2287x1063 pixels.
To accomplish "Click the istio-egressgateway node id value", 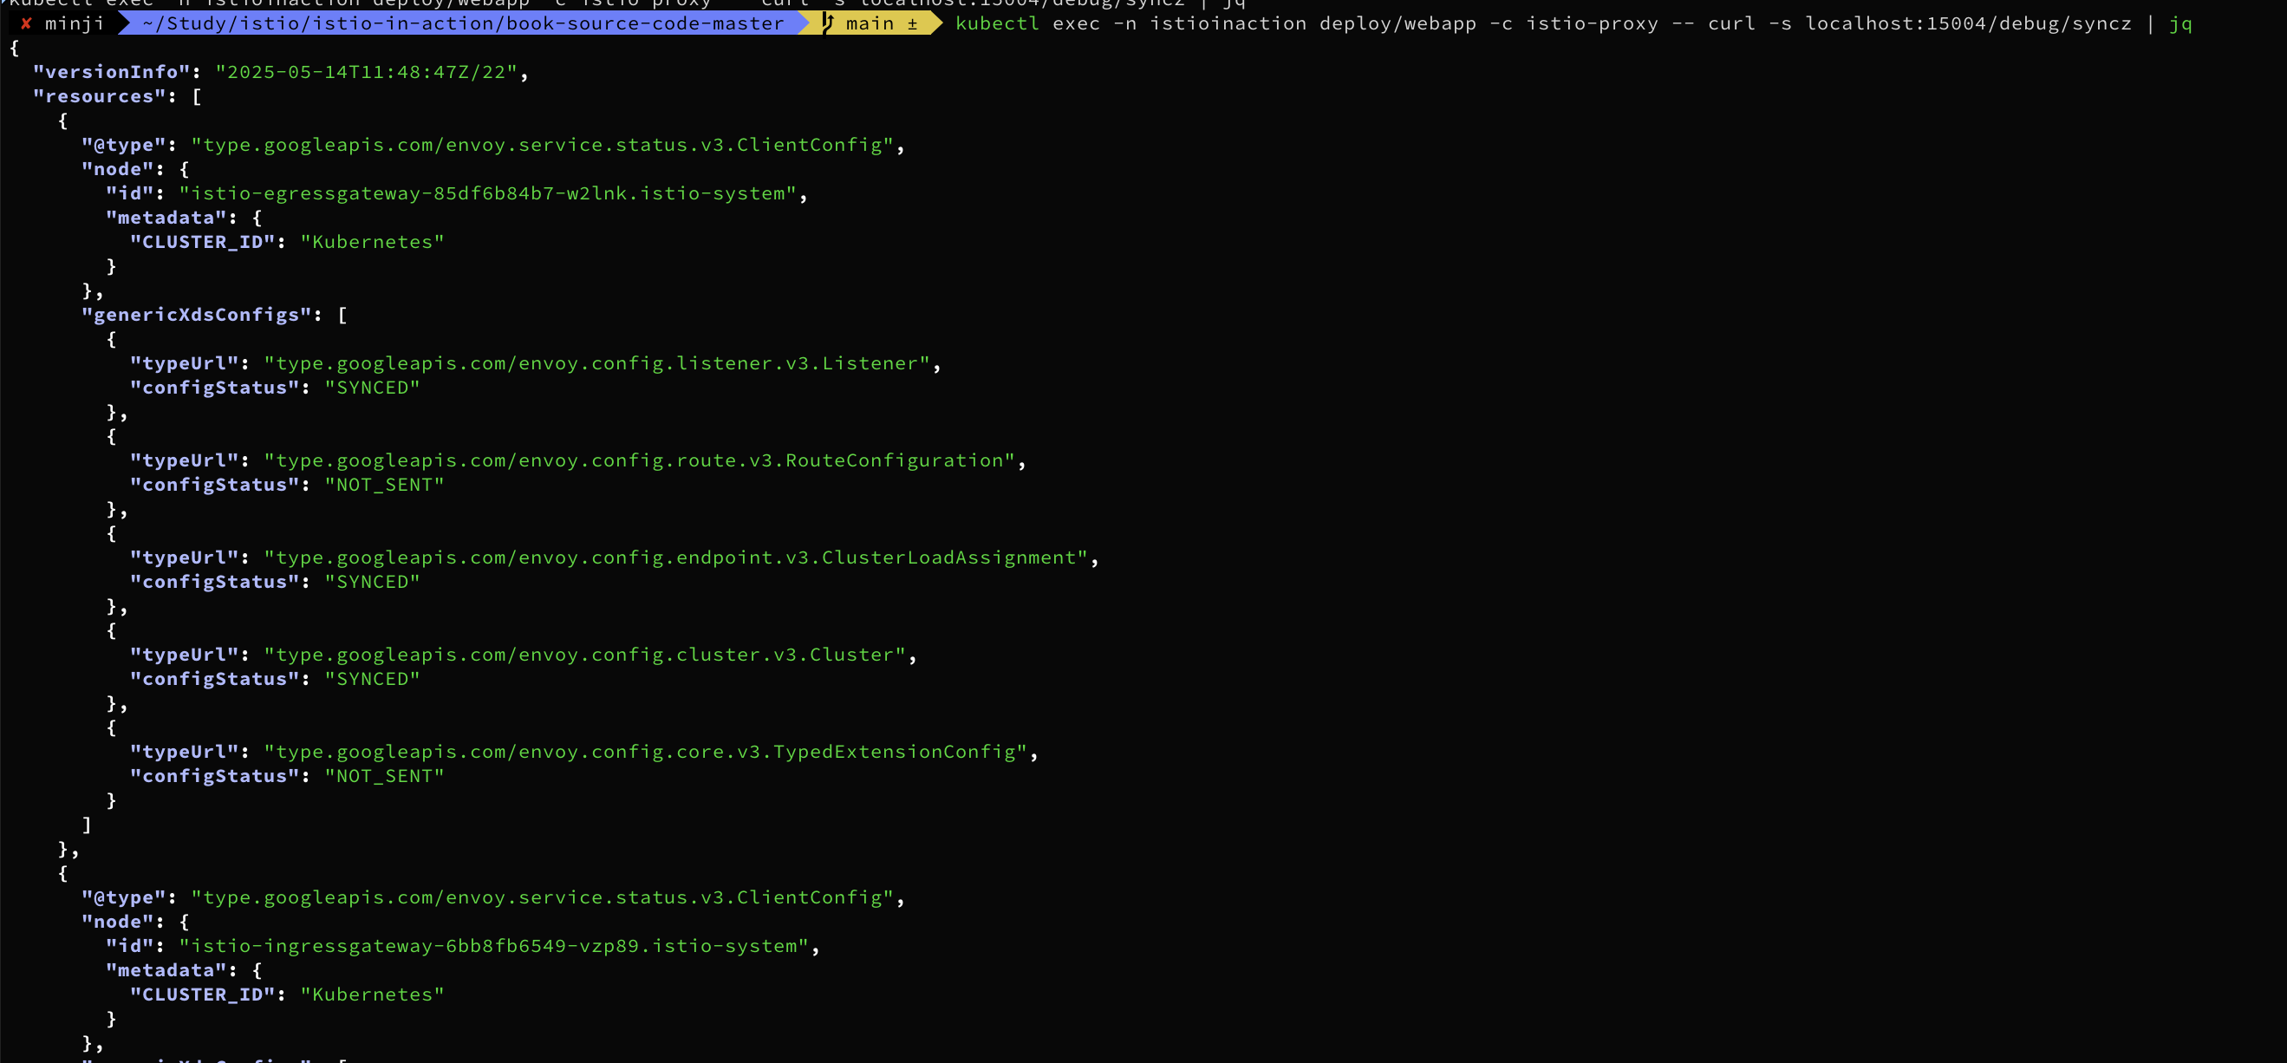I will click(x=487, y=193).
